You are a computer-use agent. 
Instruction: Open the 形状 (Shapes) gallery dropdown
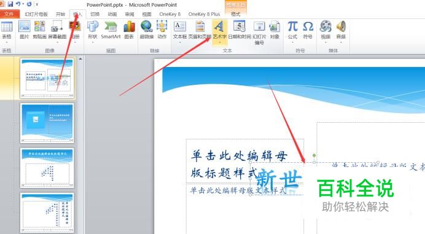tap(92, 32)
